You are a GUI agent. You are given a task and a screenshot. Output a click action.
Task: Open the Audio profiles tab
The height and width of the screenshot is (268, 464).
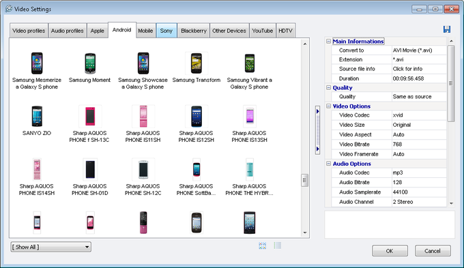point(67,31)
